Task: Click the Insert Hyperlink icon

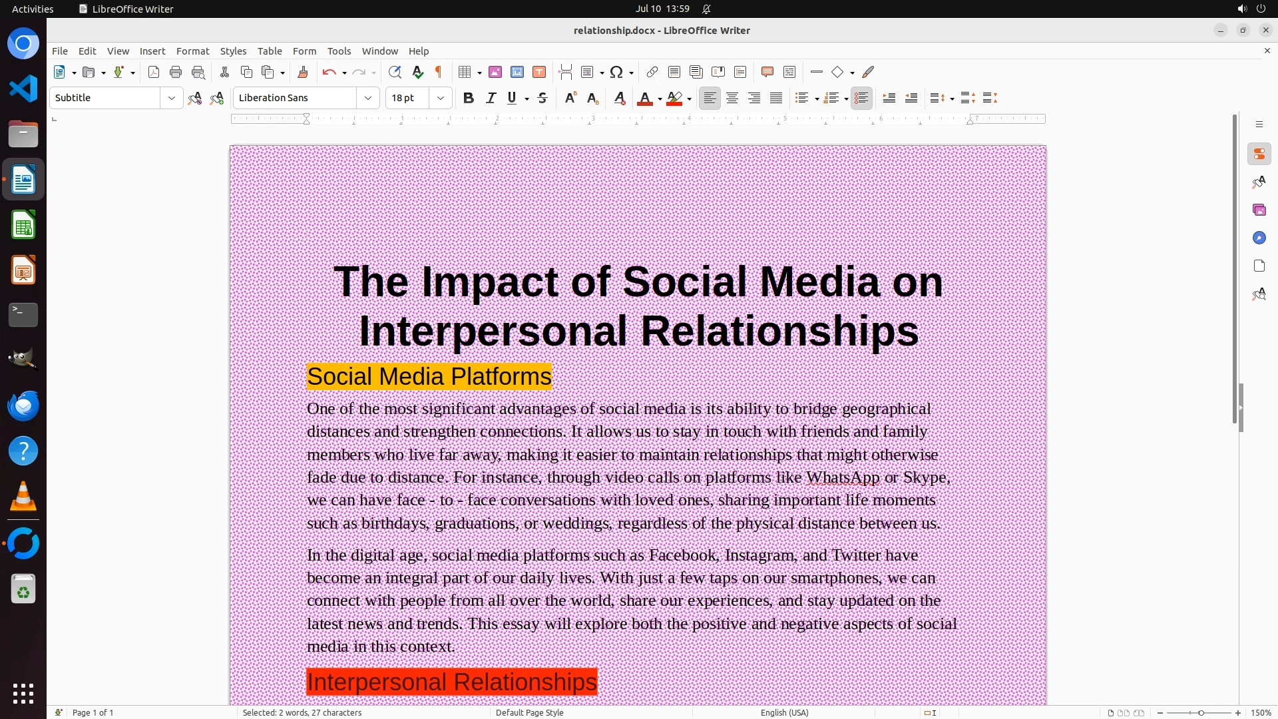Action: click(652, 72)
